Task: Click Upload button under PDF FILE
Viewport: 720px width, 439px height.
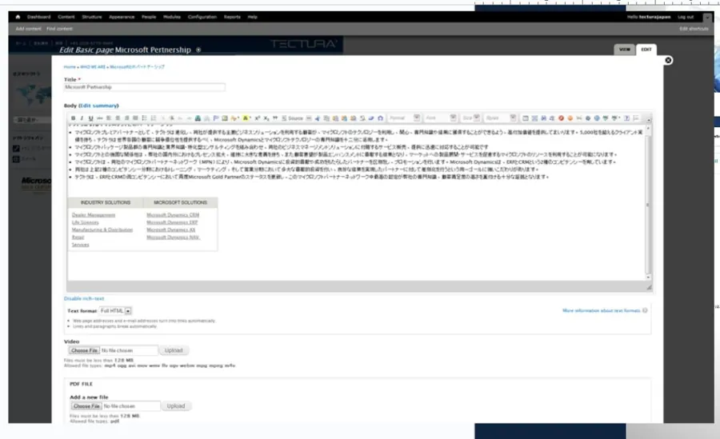Action: (x=176, y=406)
